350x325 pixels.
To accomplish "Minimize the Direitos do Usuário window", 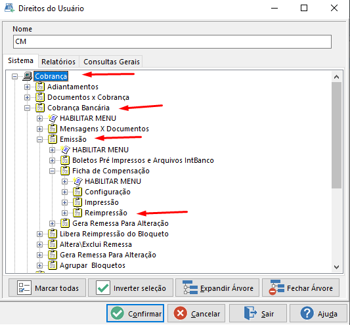I will coord(274,8).
